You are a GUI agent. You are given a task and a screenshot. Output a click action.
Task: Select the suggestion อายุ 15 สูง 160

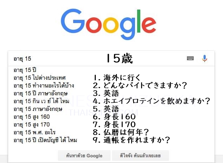31,117
